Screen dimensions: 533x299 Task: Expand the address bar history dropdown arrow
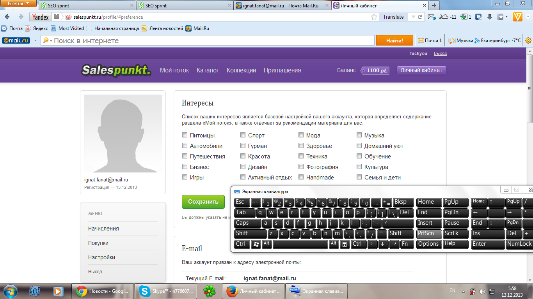coord(413,17)
